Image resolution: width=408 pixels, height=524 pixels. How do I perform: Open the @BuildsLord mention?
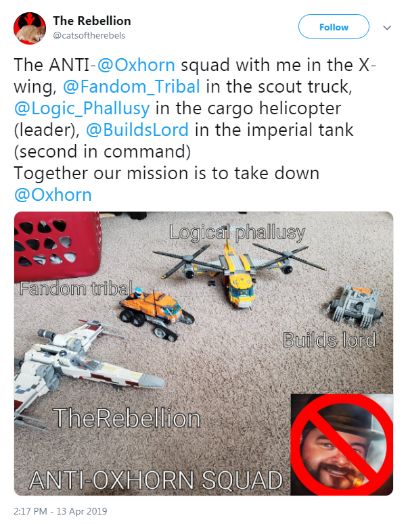click(137, 130)
